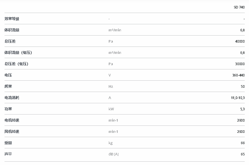The height and width of the screenshot is (165, 249).
Task: Select the 电压 row label
Action: click(x=8, y=75)
